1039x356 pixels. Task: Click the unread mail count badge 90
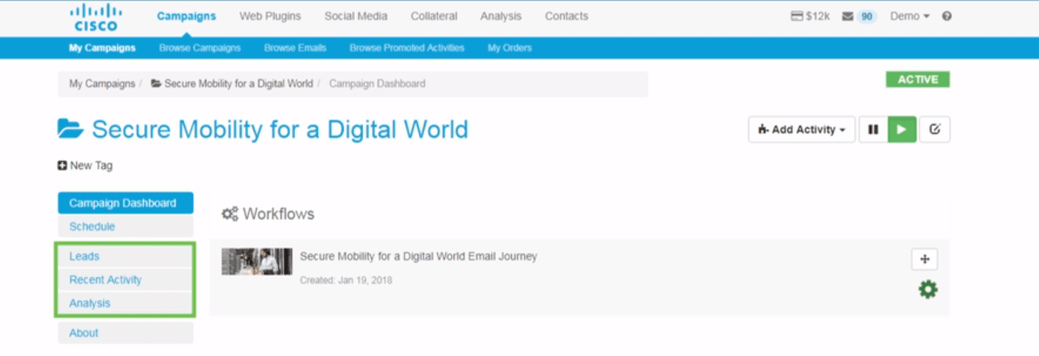click(x=866, y=16)
